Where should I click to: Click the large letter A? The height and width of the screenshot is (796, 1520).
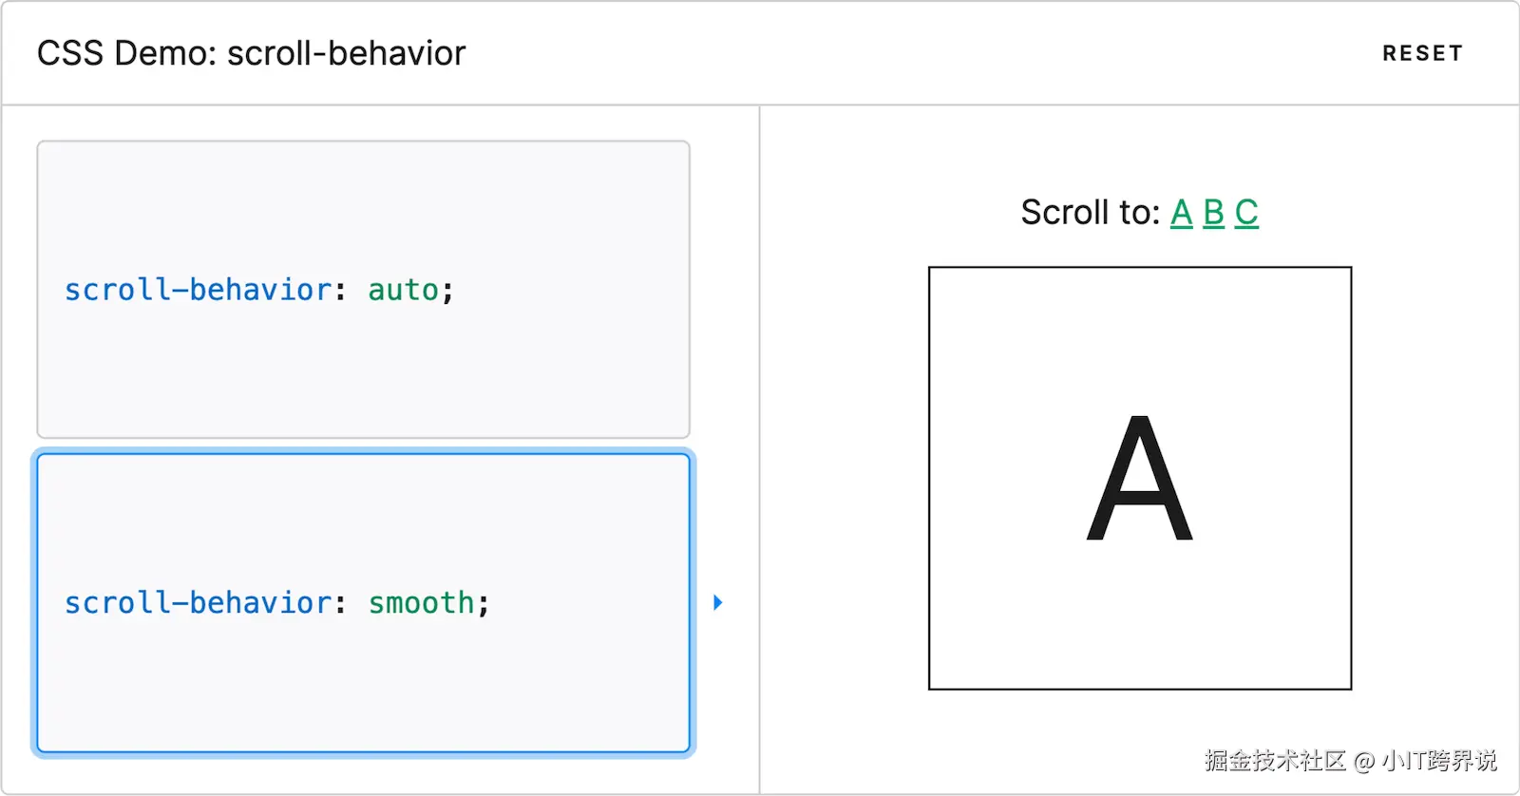click(1139, 480)
